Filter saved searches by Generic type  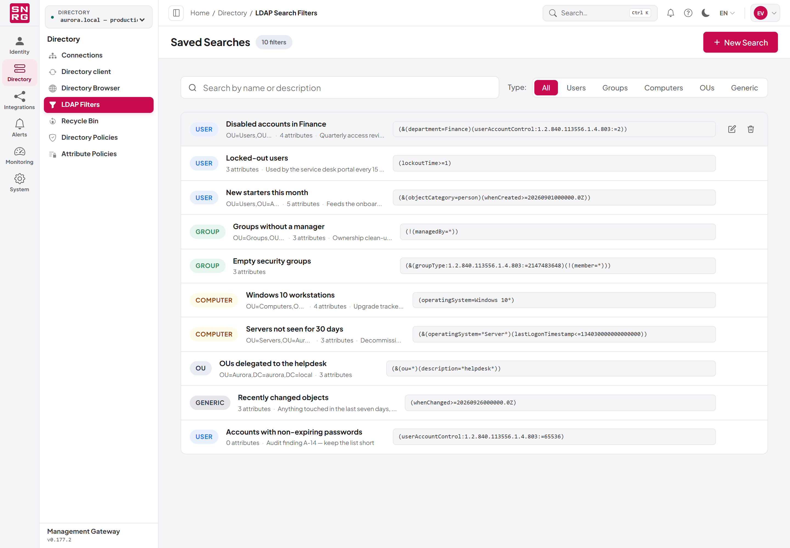pyautogui.click(x=744, y=88)
